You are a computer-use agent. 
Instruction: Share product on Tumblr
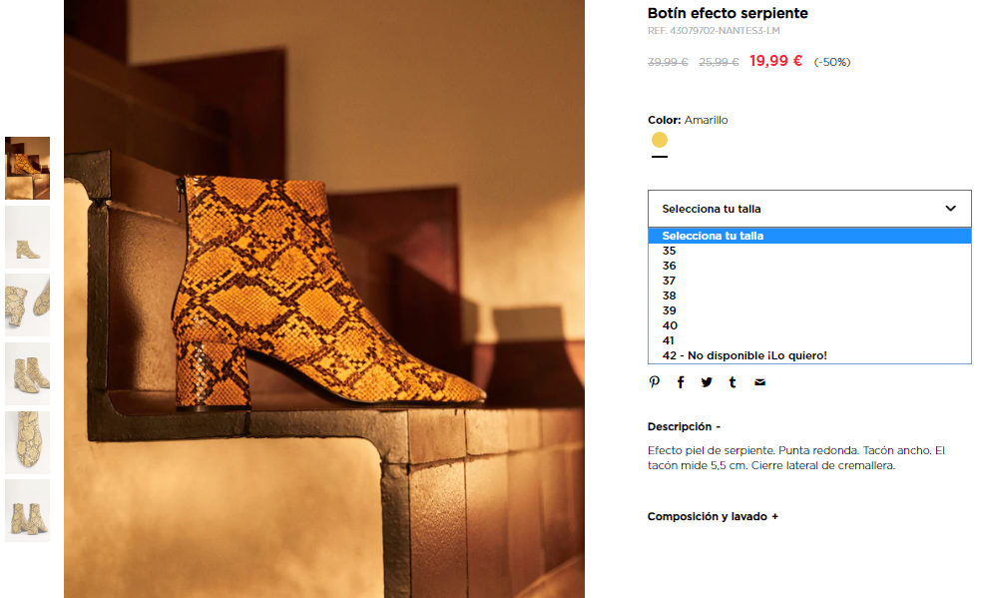click(733, 382)
